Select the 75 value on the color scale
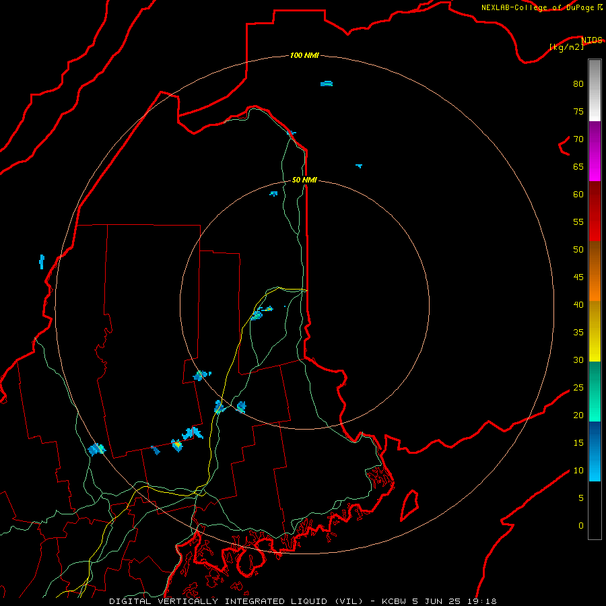Screen dimensions: 606x606 (578, 111)
